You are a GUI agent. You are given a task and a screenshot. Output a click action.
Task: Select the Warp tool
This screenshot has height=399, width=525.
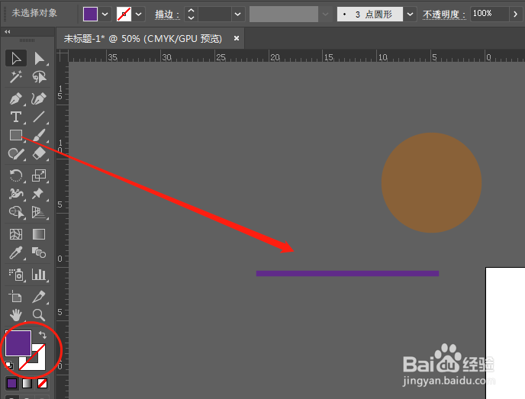click(16, 194)
